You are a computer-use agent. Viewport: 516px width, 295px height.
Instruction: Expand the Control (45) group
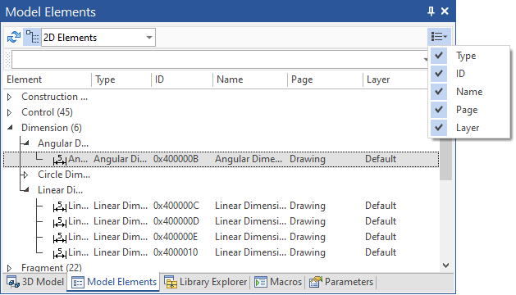coord(10,112)
